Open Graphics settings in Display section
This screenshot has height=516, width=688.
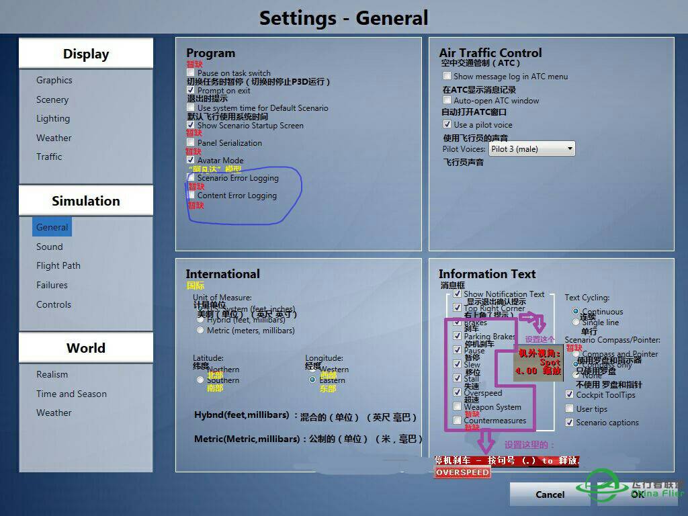[54, 80]
